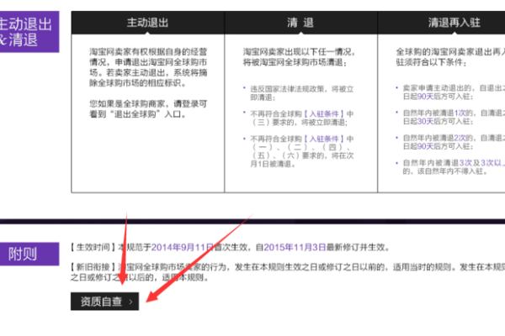Click the date 2014年9月11日
505x336 pixels.
183,247
